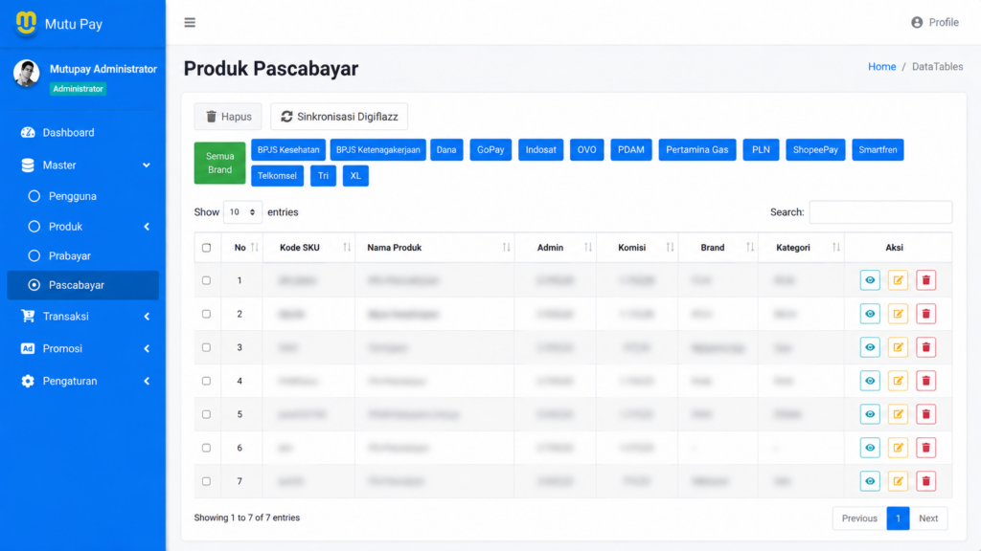Filter by Semua Brand
The image size is (981, 551).
[219, 163]
